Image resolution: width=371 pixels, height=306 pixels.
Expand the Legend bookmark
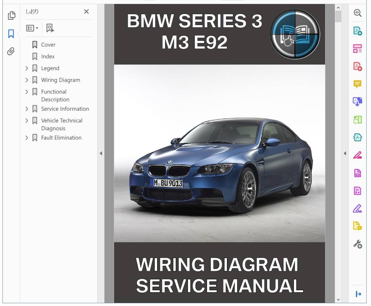27,68
